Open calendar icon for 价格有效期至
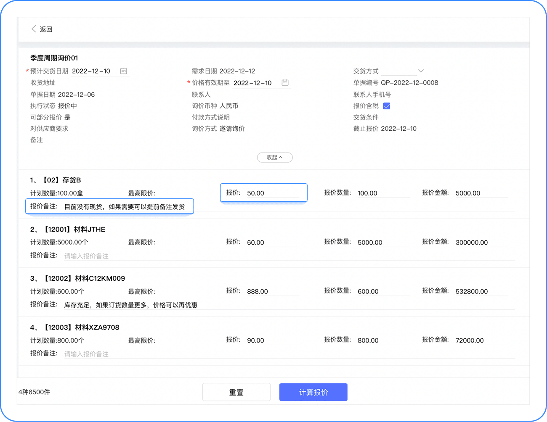The image size is (547, 422). tap(285, 83)
